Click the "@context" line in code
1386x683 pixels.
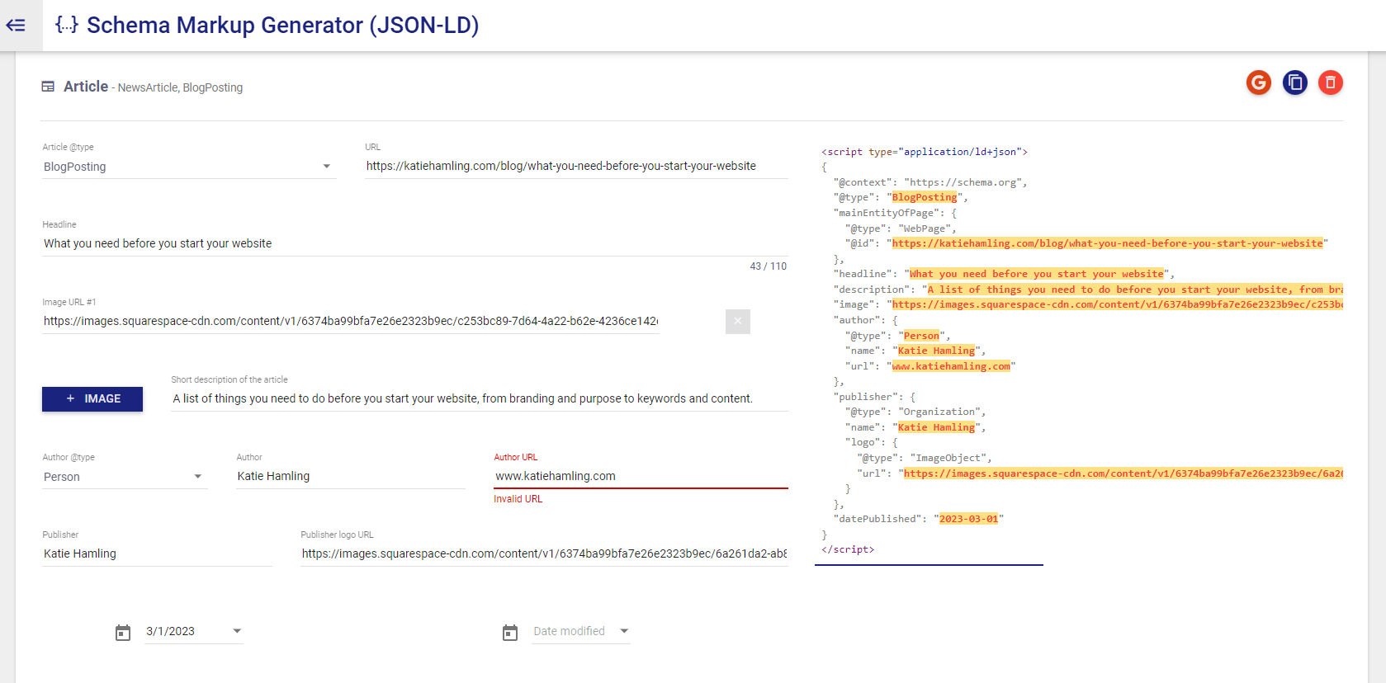tap(930, 182)
